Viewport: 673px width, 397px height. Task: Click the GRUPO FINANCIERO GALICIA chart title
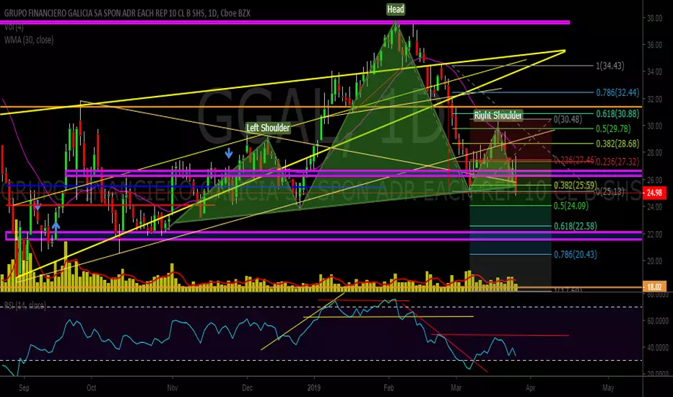[x=127, y=13]
